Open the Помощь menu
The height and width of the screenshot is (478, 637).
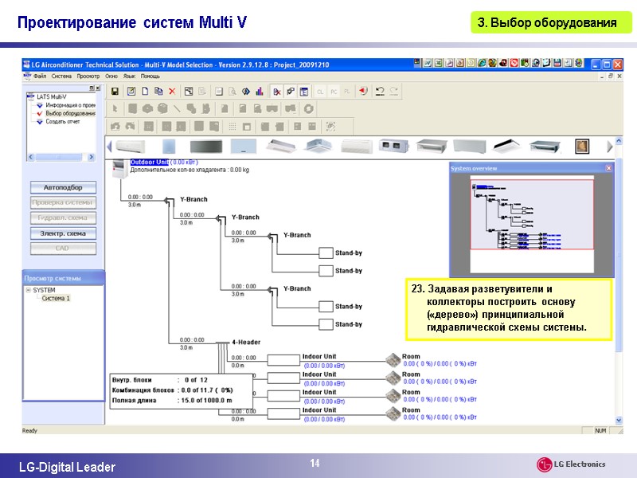[x=150, y=76]
